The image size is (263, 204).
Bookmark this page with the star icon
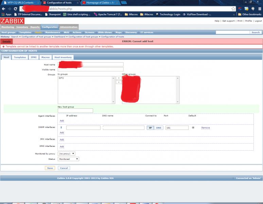(x=233, y=8)
